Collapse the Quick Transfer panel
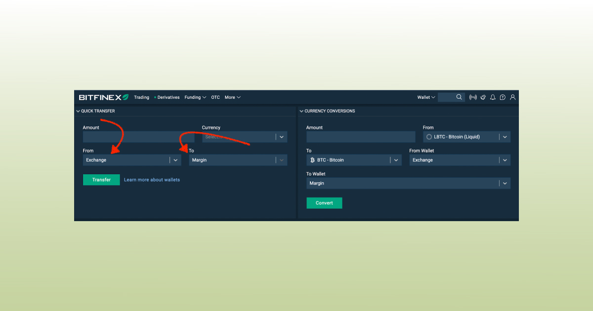Image resolution: width=593 pixels, height=311 pixels. [x=78, y=111]
